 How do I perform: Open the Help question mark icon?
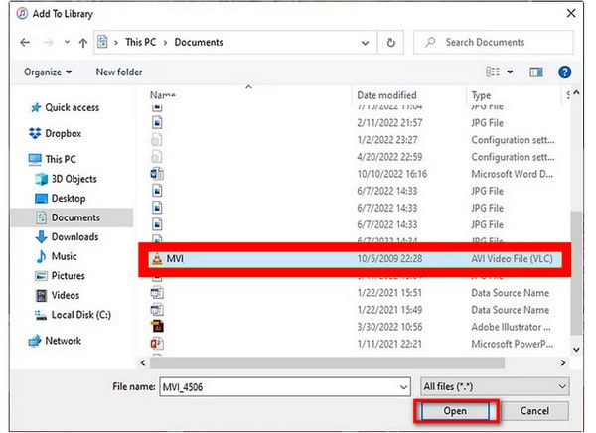[x=564, y=72]
